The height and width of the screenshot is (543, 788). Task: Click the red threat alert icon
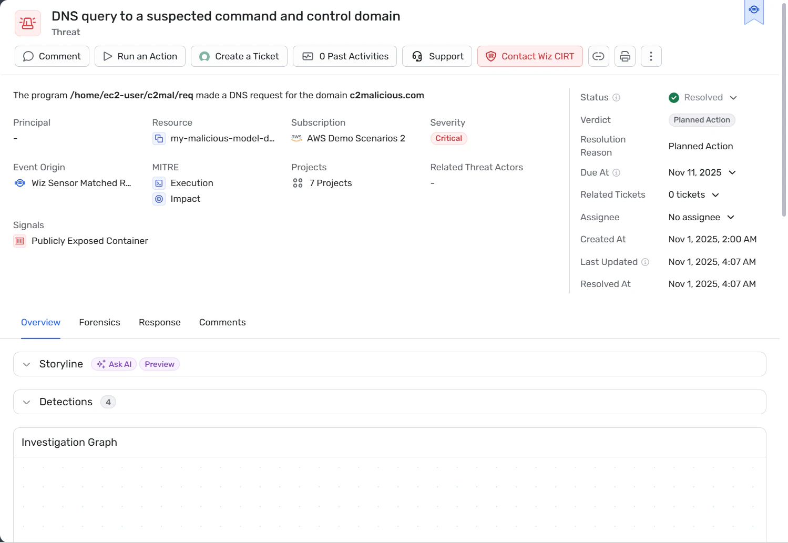[x=28, y=23]
